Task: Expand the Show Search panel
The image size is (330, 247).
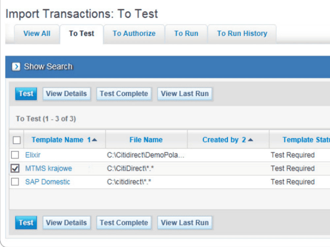Action: (48, 66)
